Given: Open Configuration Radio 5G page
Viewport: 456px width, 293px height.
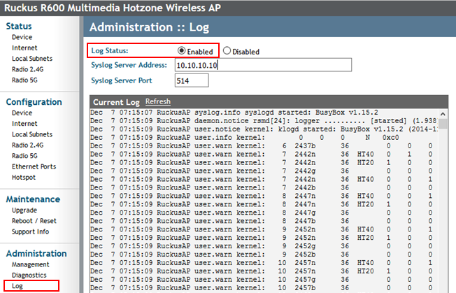Looking at the screenshot, I should click(x=24, y=156).
